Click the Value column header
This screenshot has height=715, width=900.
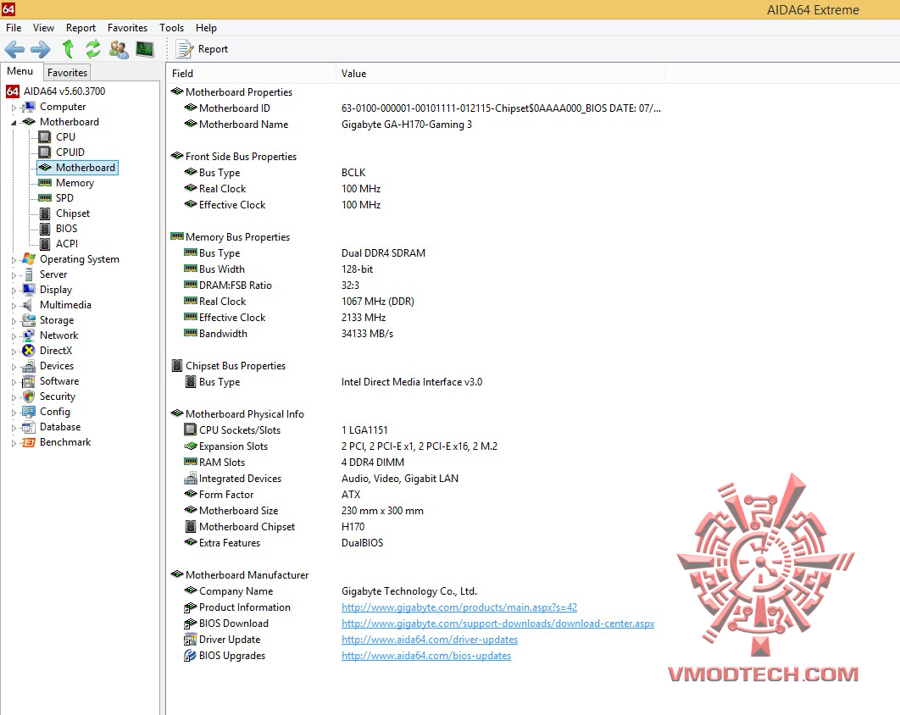501,74
